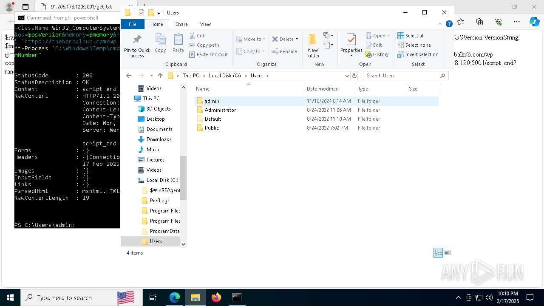
Task: Open Downloads in navigation pane
Action: pos(159,139)
